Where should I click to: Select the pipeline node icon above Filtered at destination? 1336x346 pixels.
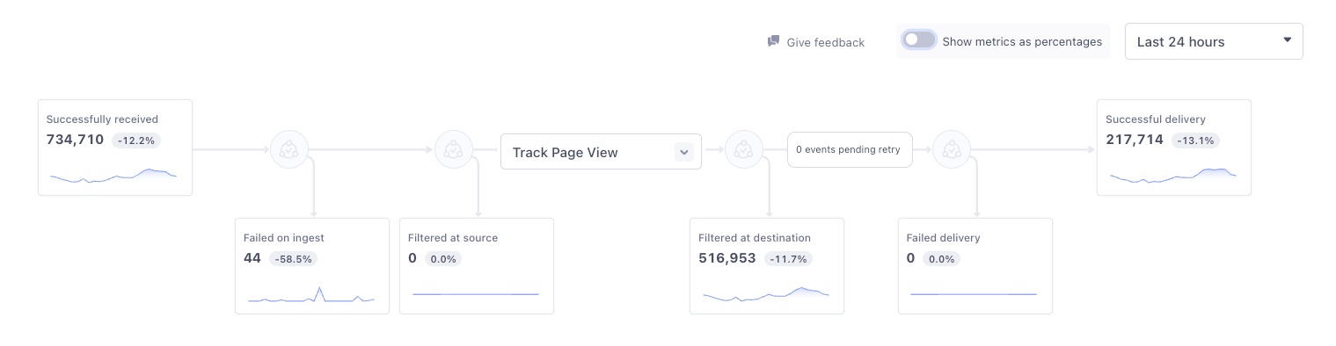click(x=744, y=149)
